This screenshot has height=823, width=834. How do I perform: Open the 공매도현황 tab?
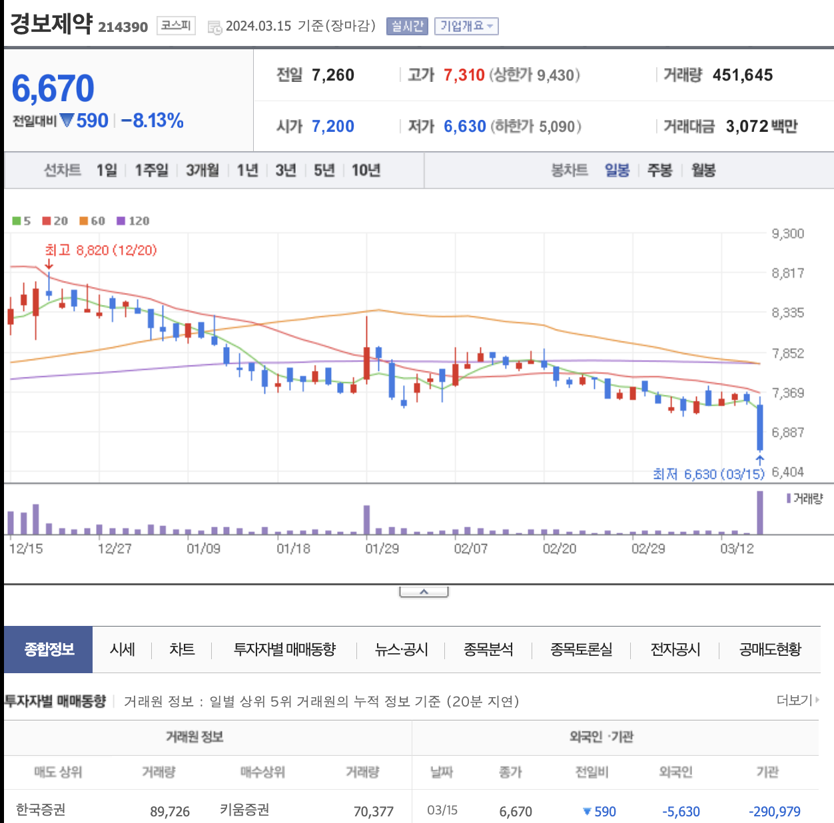click(x=770, y=649)
